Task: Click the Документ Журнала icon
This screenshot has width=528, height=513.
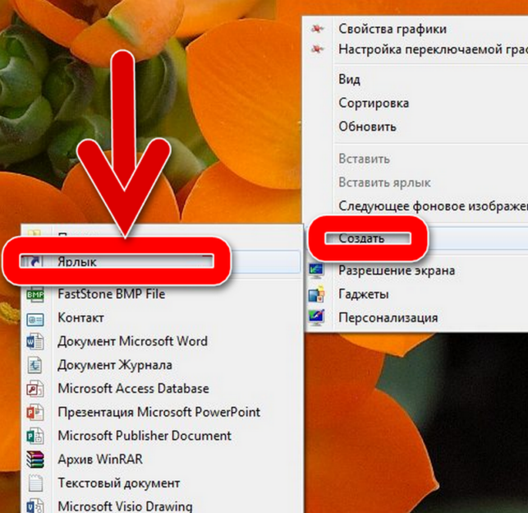Action: pyautogui.click(x=35, y=365)
